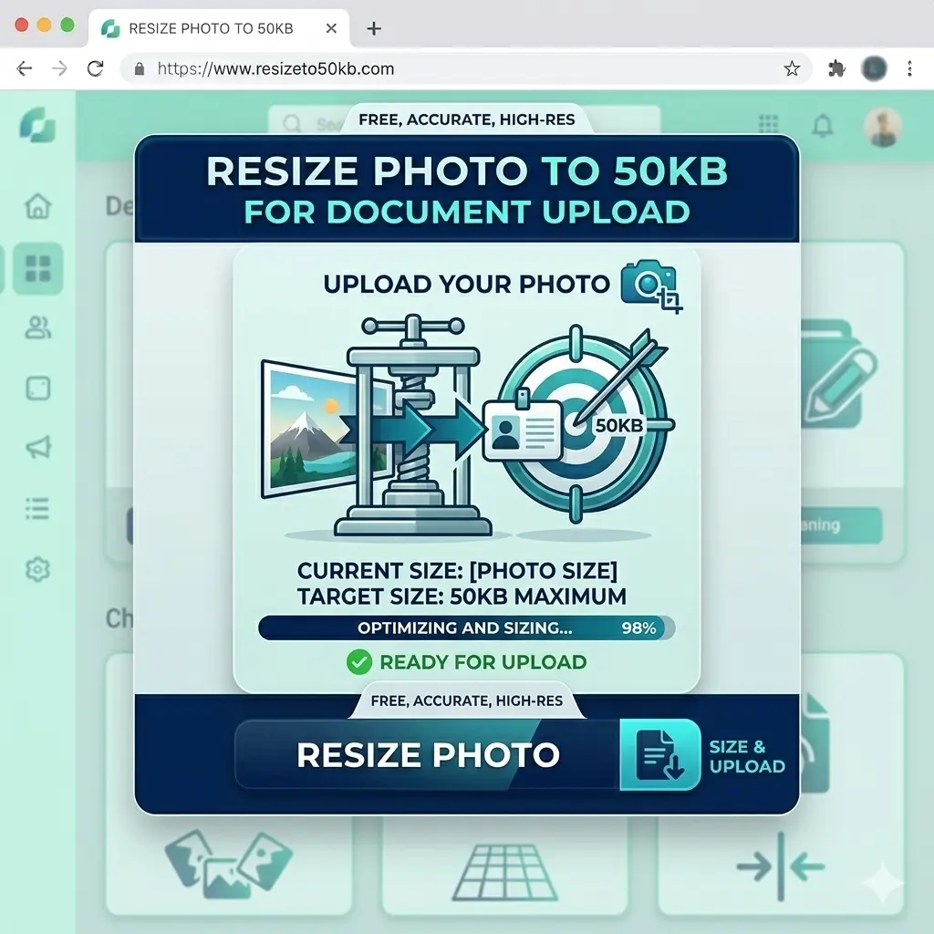Open the dashboard grid icon in sidebar
This screenshot has width=934, height=934.
tap(37, 268)
